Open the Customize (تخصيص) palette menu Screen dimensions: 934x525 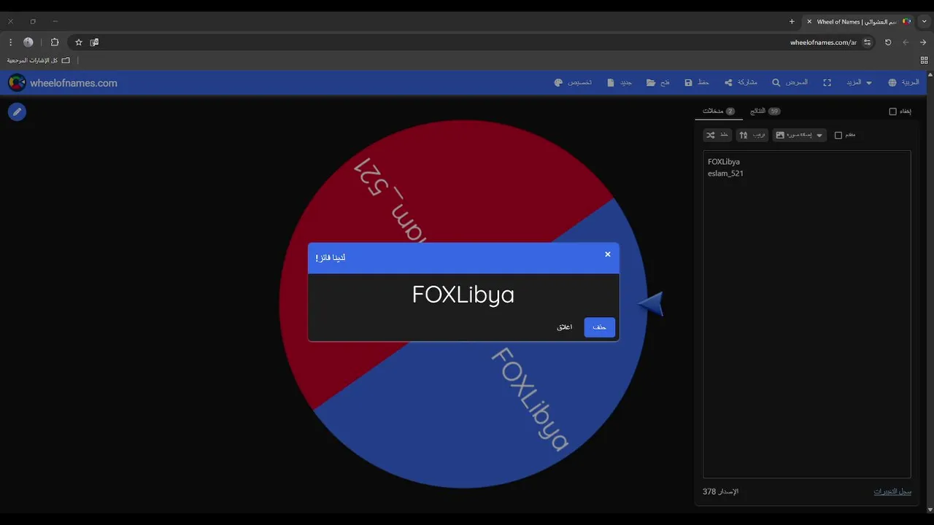tap(573, 83)
